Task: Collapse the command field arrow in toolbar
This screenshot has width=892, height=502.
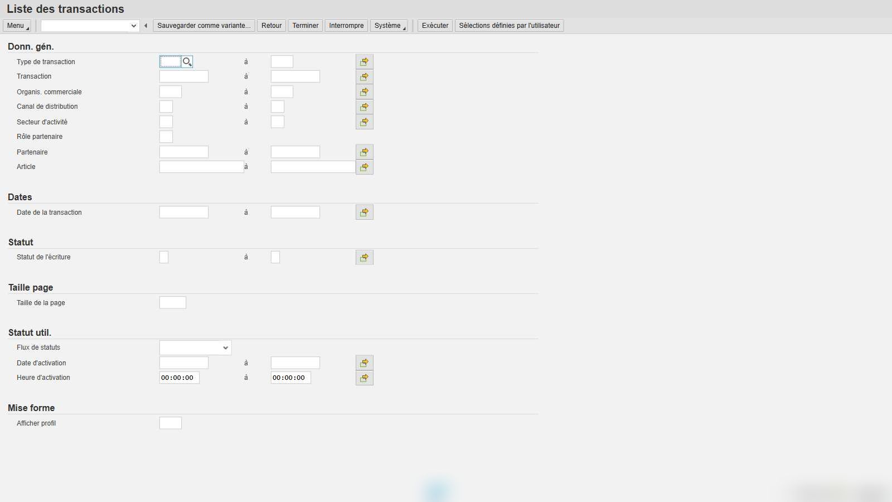Action: [x=146, y=26]
